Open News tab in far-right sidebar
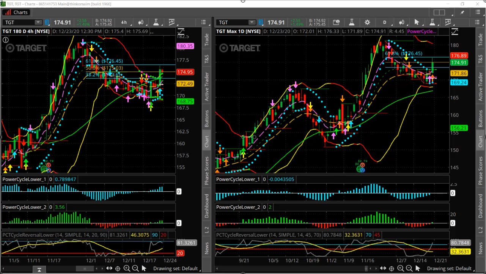This screenshot has height=274, width=486. coord(481,248)
